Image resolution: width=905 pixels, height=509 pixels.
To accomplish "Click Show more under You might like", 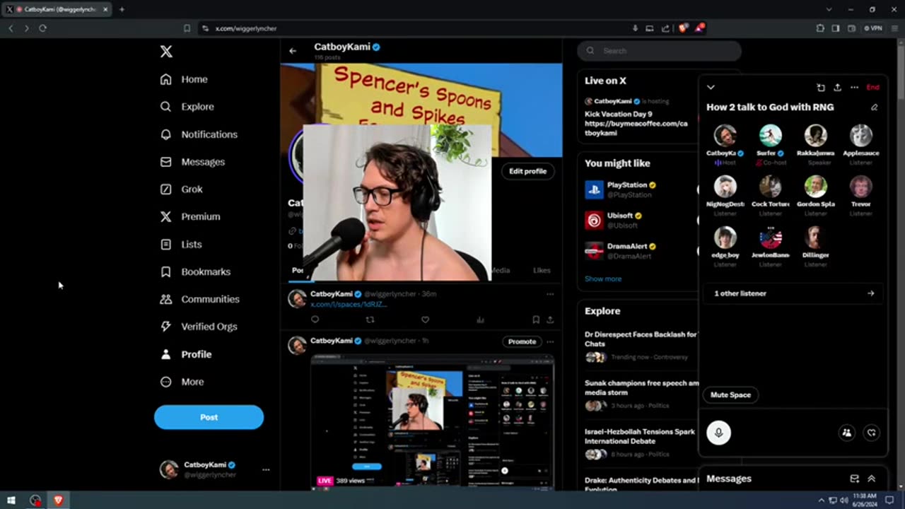I will [x=603, y=279].
